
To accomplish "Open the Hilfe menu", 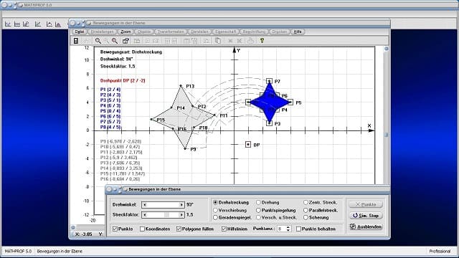I will pos(298,32).
